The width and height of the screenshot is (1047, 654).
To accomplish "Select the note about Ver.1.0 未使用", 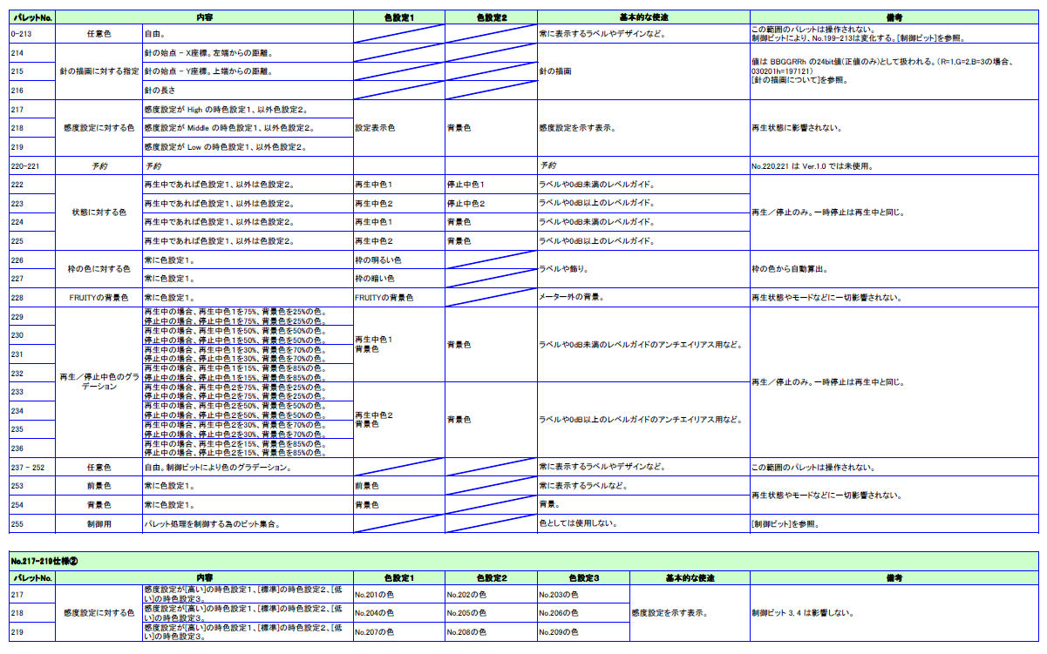I will 895,165.
